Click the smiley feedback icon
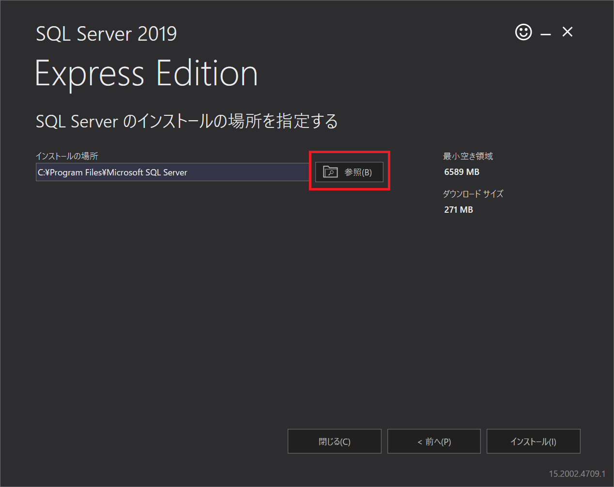The width and height of the screenshot is (614, 487). click(523, 32)
